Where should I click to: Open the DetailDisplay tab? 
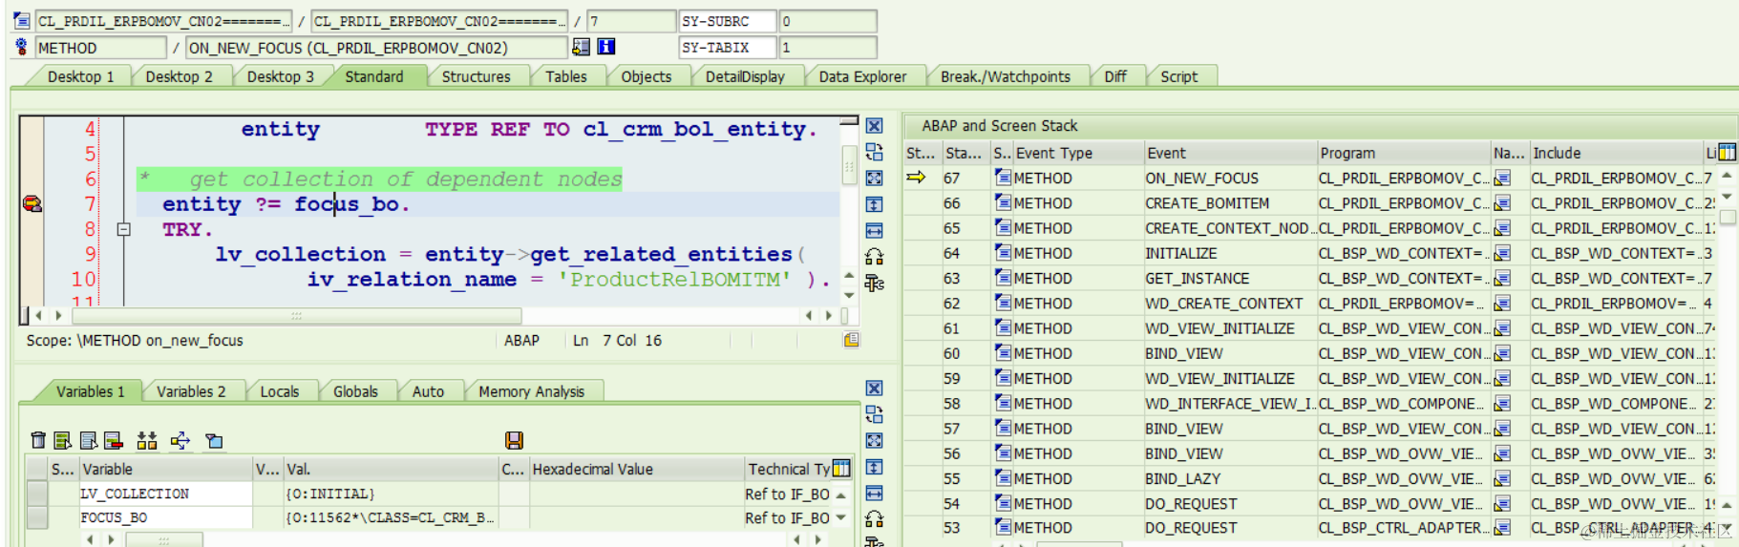[745, 76]
